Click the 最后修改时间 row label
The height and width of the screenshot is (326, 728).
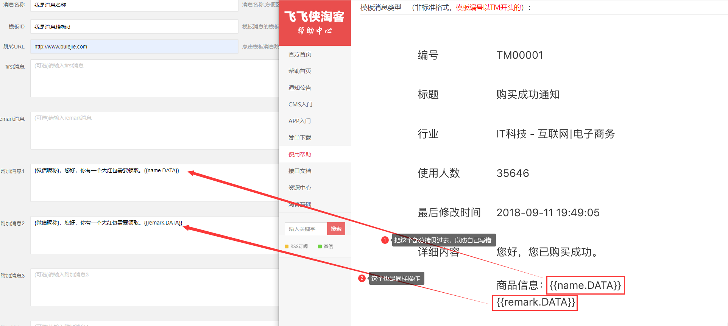(x=449, y=213)
